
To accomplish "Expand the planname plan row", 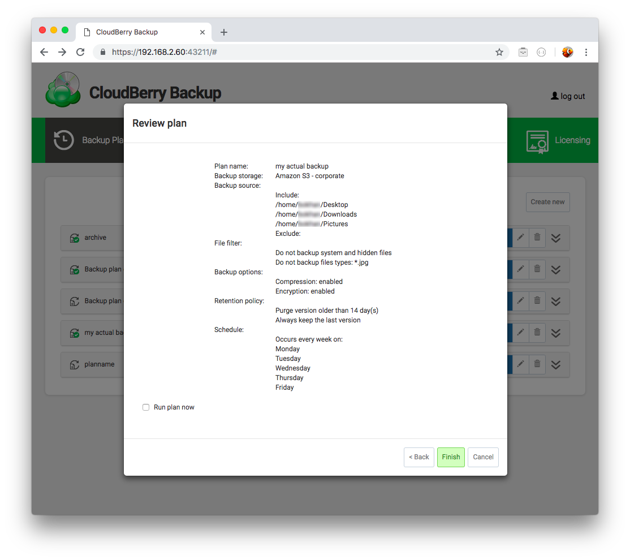I will click(556, 365).
